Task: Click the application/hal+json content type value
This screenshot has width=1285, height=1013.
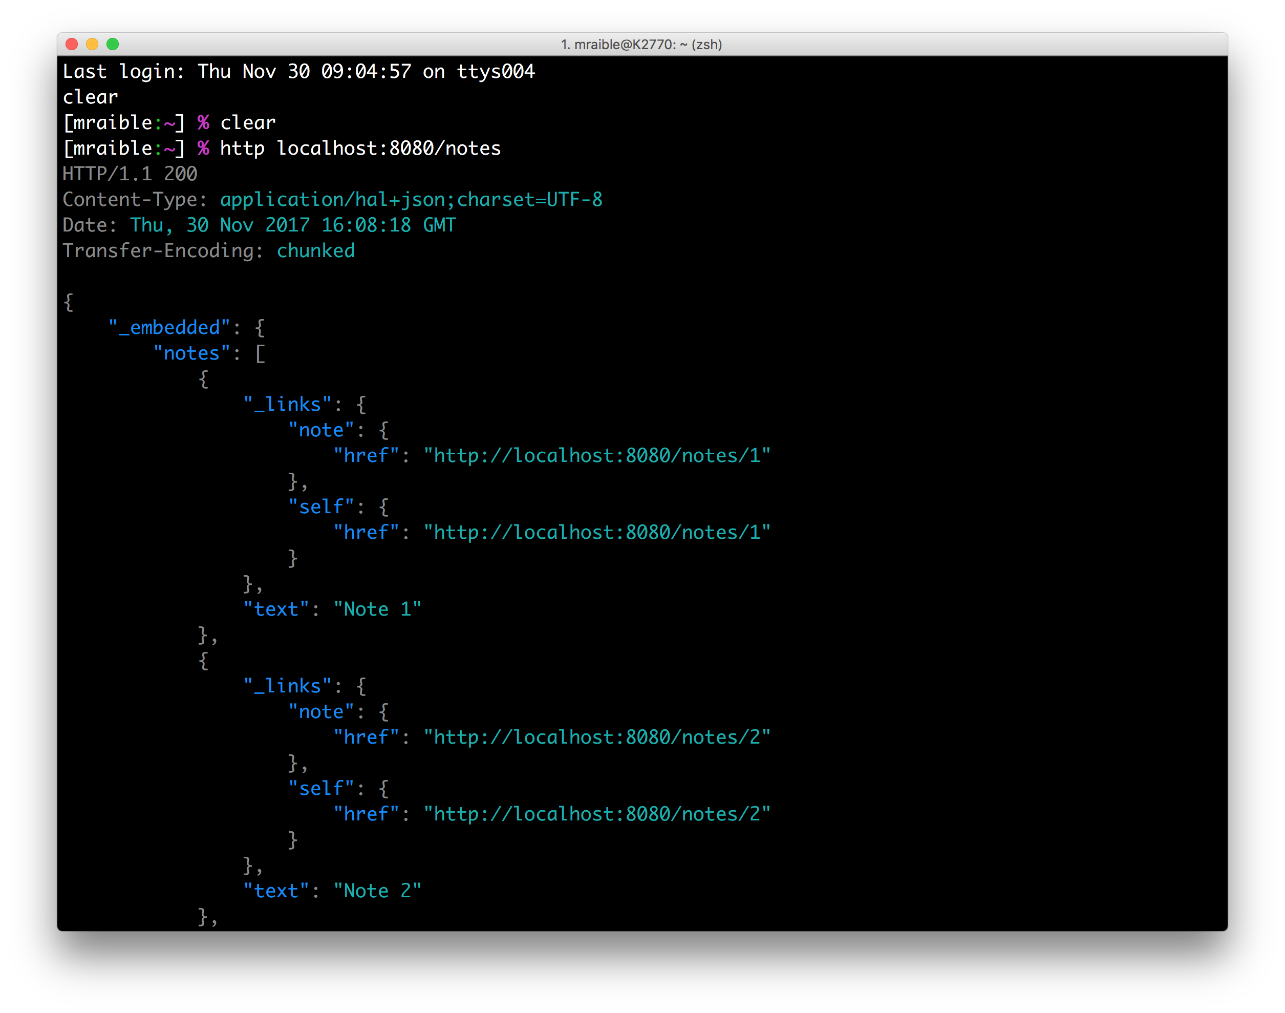Action: [x=411, y=200]
